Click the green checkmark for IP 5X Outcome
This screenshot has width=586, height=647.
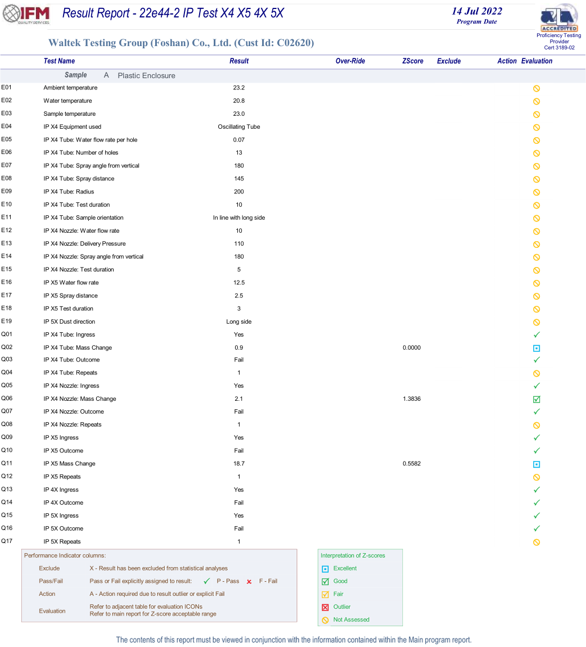click(x=537, y=529)
